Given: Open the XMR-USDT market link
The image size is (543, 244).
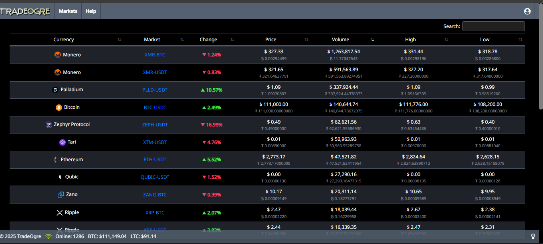Looking at the screenshot, I should point(155,72).
